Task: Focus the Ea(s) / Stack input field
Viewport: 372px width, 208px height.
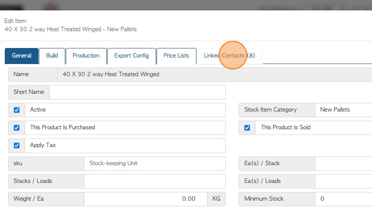Action: (344, 163)
